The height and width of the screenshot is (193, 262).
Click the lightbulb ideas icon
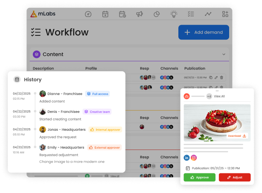174,14
